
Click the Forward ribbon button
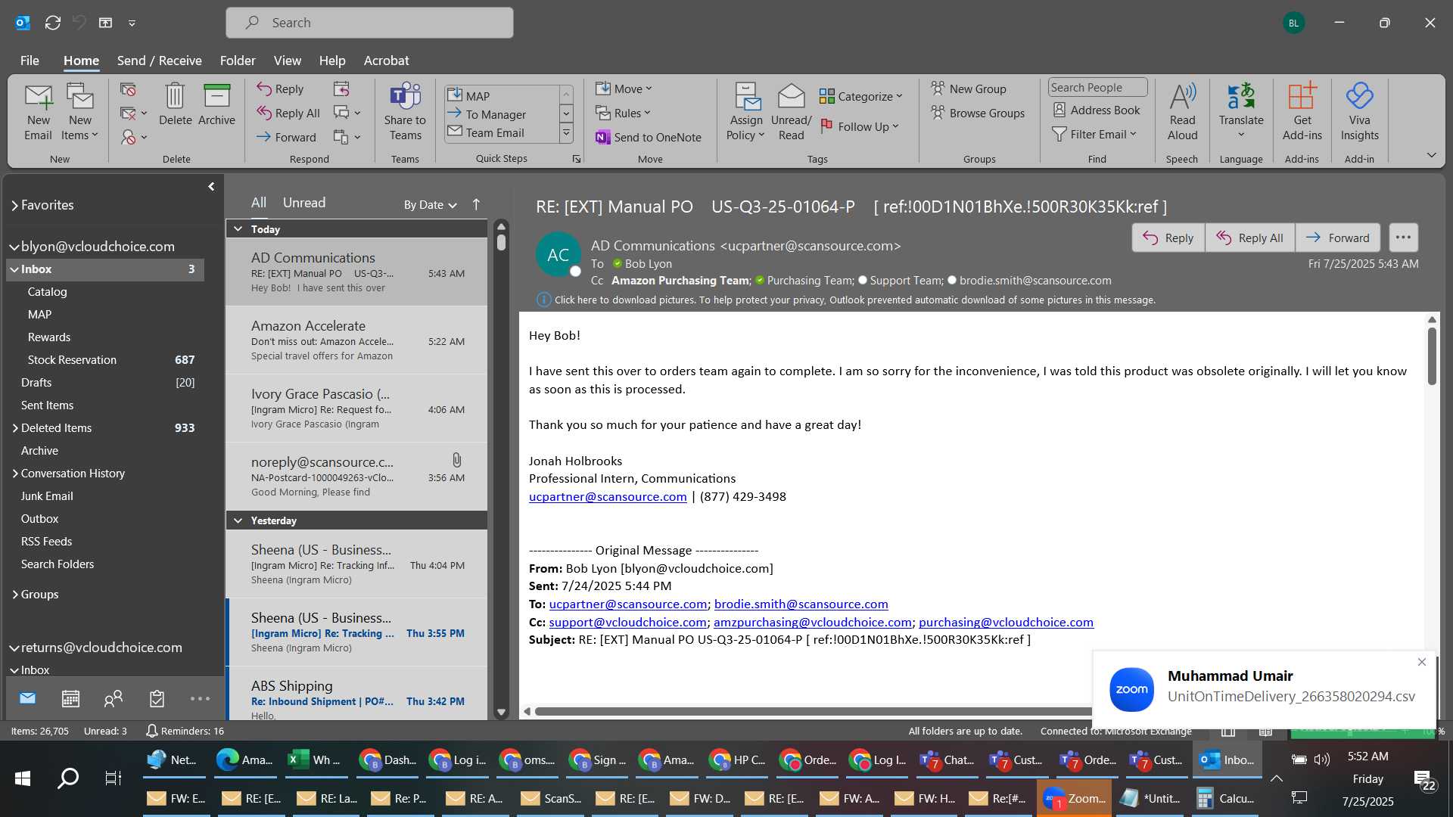pos(287,137)
